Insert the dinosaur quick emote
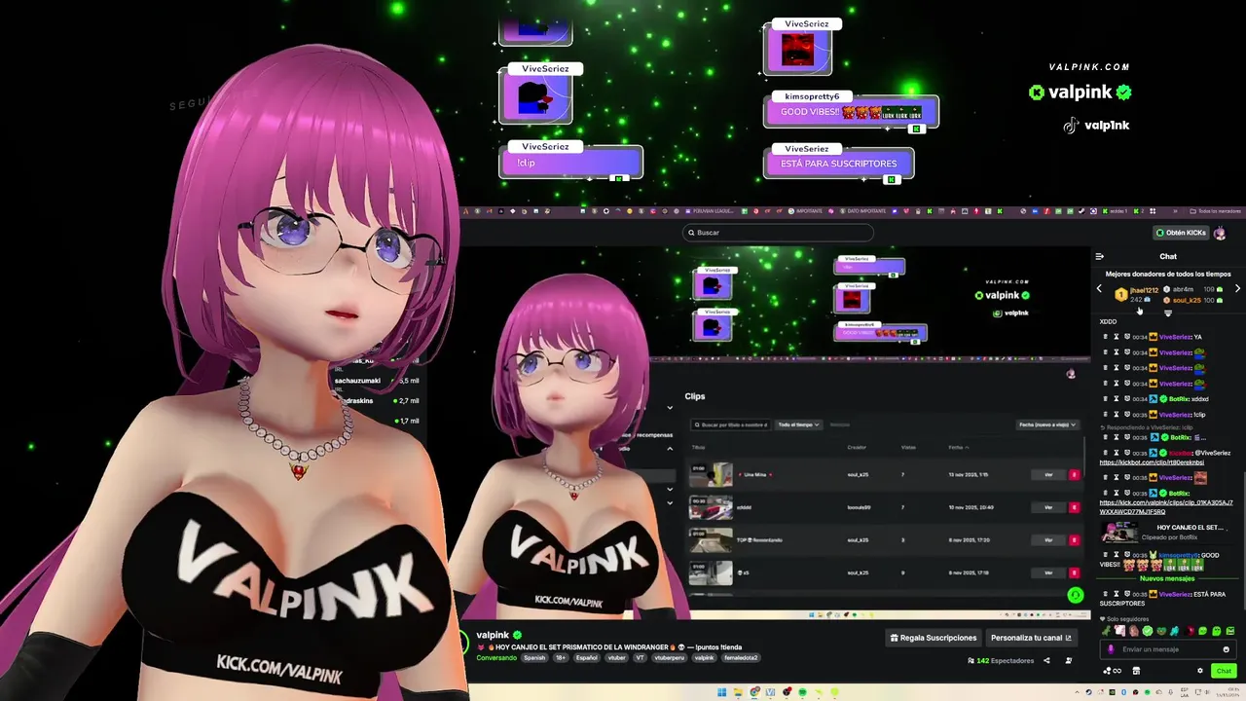The height and width of the screenshot is (701, 1246). [1106, 631]
